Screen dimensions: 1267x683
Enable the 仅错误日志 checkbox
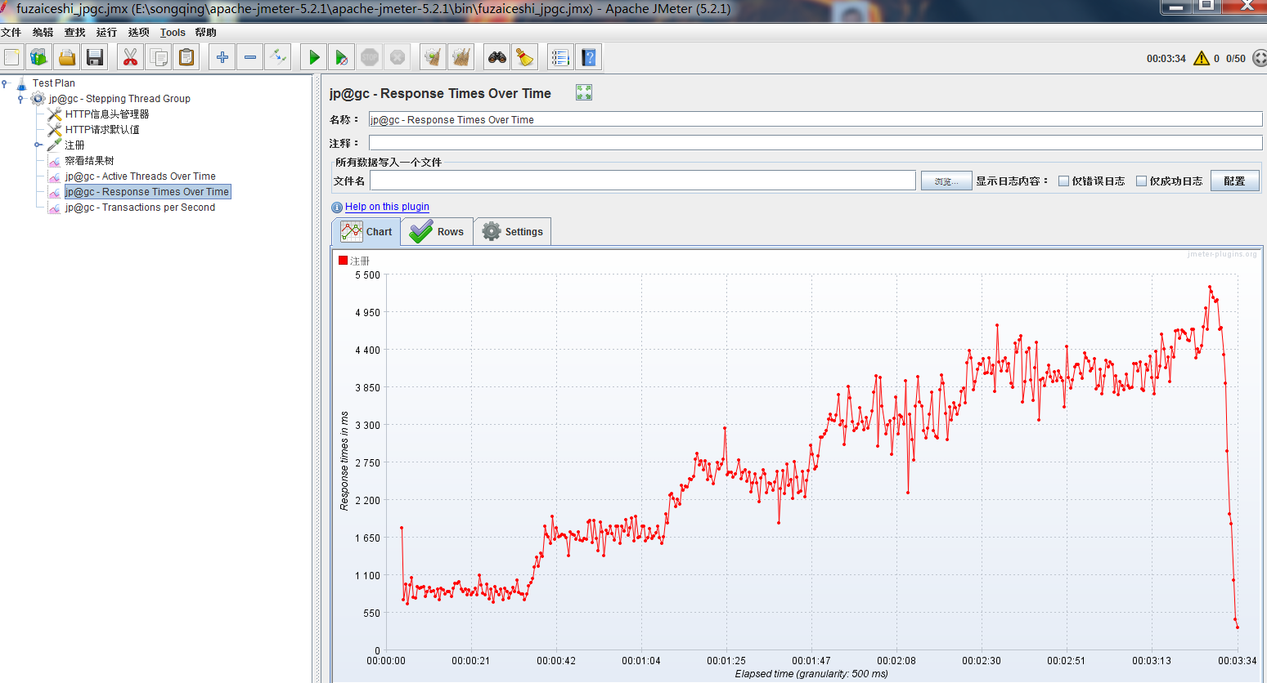coord(1063,181)
